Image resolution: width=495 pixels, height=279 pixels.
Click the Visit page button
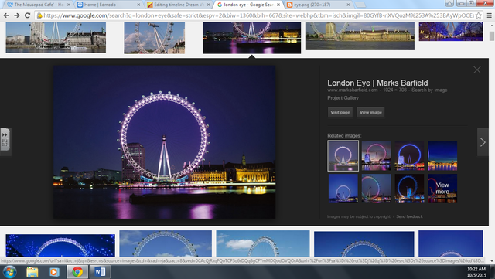[x=340, y=112]
